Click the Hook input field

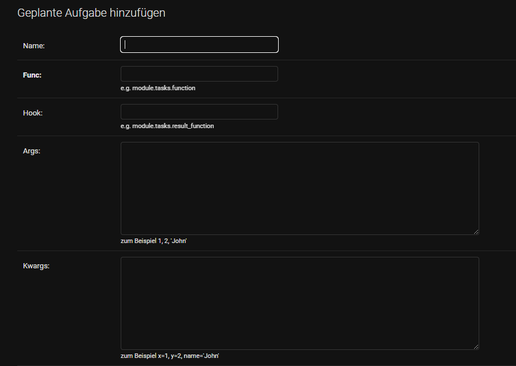[x=199, y=111]
